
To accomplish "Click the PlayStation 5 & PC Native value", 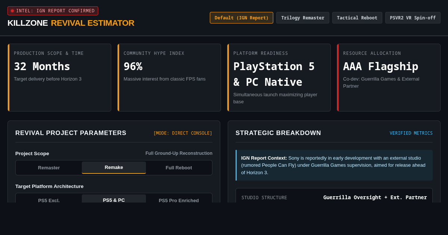I will pos(274,74).
